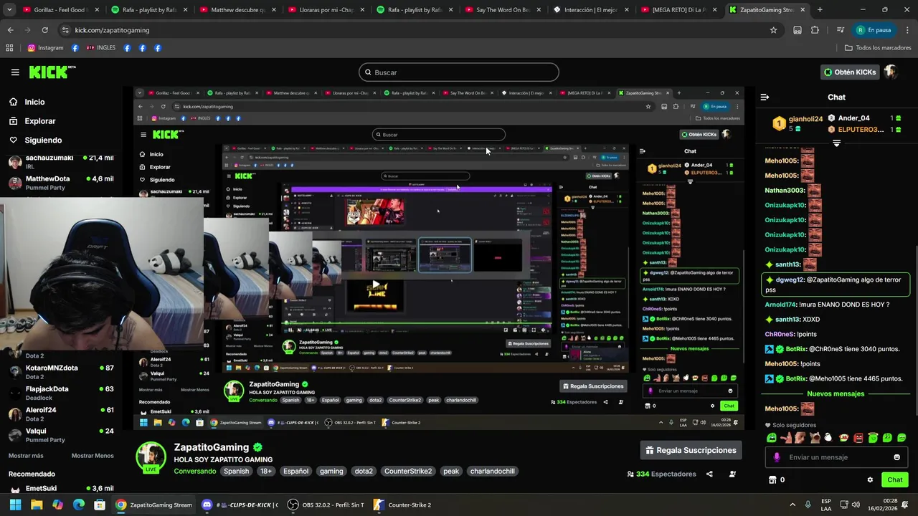Image resolution: width=918 pixels, height=516 pixels.
Task: Open chat settings gear
Action: (870, 480)
